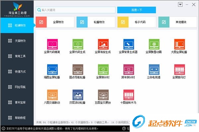Select the 五图宝贝展台 icon
Image resolution: width=199 pixels, height=132 pixels.
pos(103,95)
